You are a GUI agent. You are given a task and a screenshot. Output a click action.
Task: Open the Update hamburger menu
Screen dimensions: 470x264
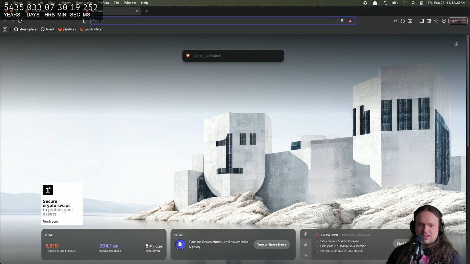(x=458, y=21)
